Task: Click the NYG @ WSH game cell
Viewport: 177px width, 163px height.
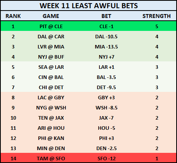Action: click(x=51, y=108)
